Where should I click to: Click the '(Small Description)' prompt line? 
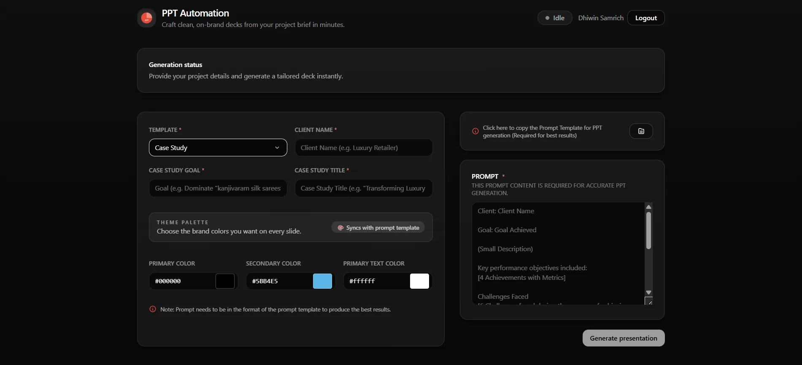pos(505,249)
